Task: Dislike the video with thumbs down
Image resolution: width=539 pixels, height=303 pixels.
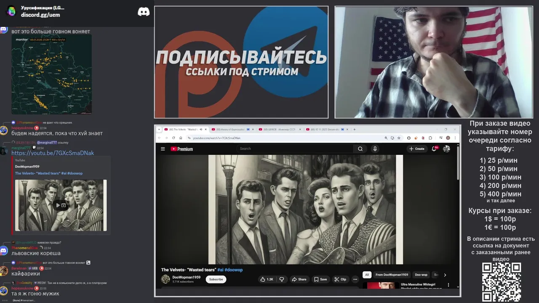Action: pyautogui.click(x=282, y=279)
